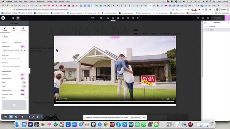Select the recorder highlighter tool
The height and width of the screenshot is (129, 230).
click(x=37, y=117)
